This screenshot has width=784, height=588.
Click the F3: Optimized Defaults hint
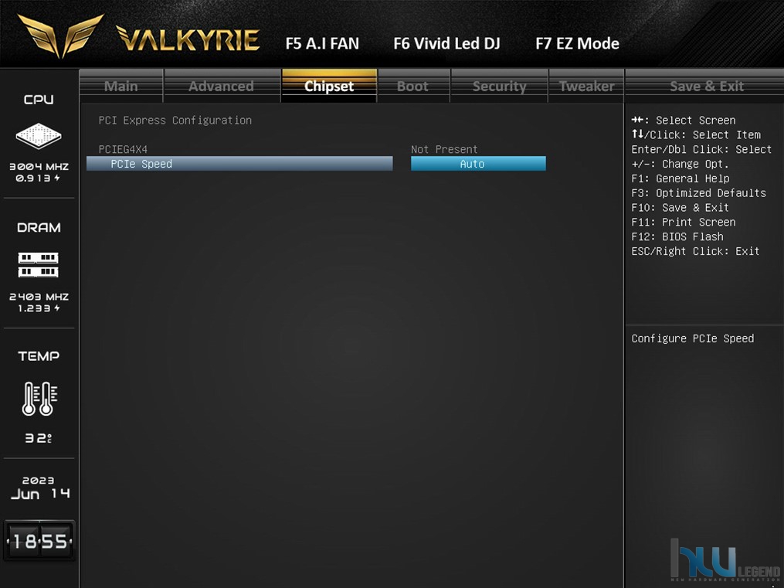click(698, 193)
